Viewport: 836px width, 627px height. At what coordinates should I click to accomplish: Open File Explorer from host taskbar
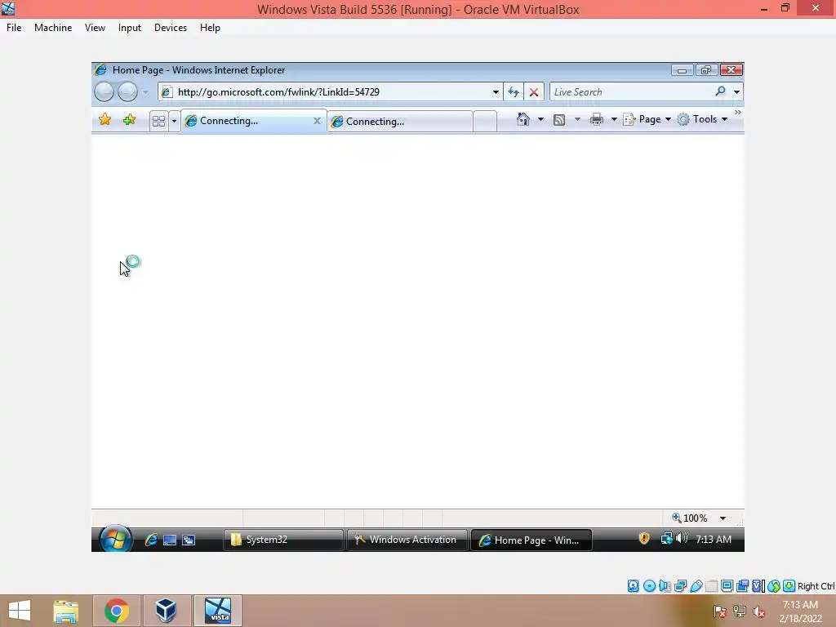click(66, 611)
